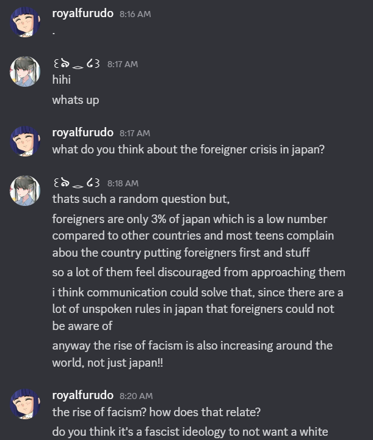Select 'i think communication could solve that' message
373x440 pixels.
click(198, 309)
